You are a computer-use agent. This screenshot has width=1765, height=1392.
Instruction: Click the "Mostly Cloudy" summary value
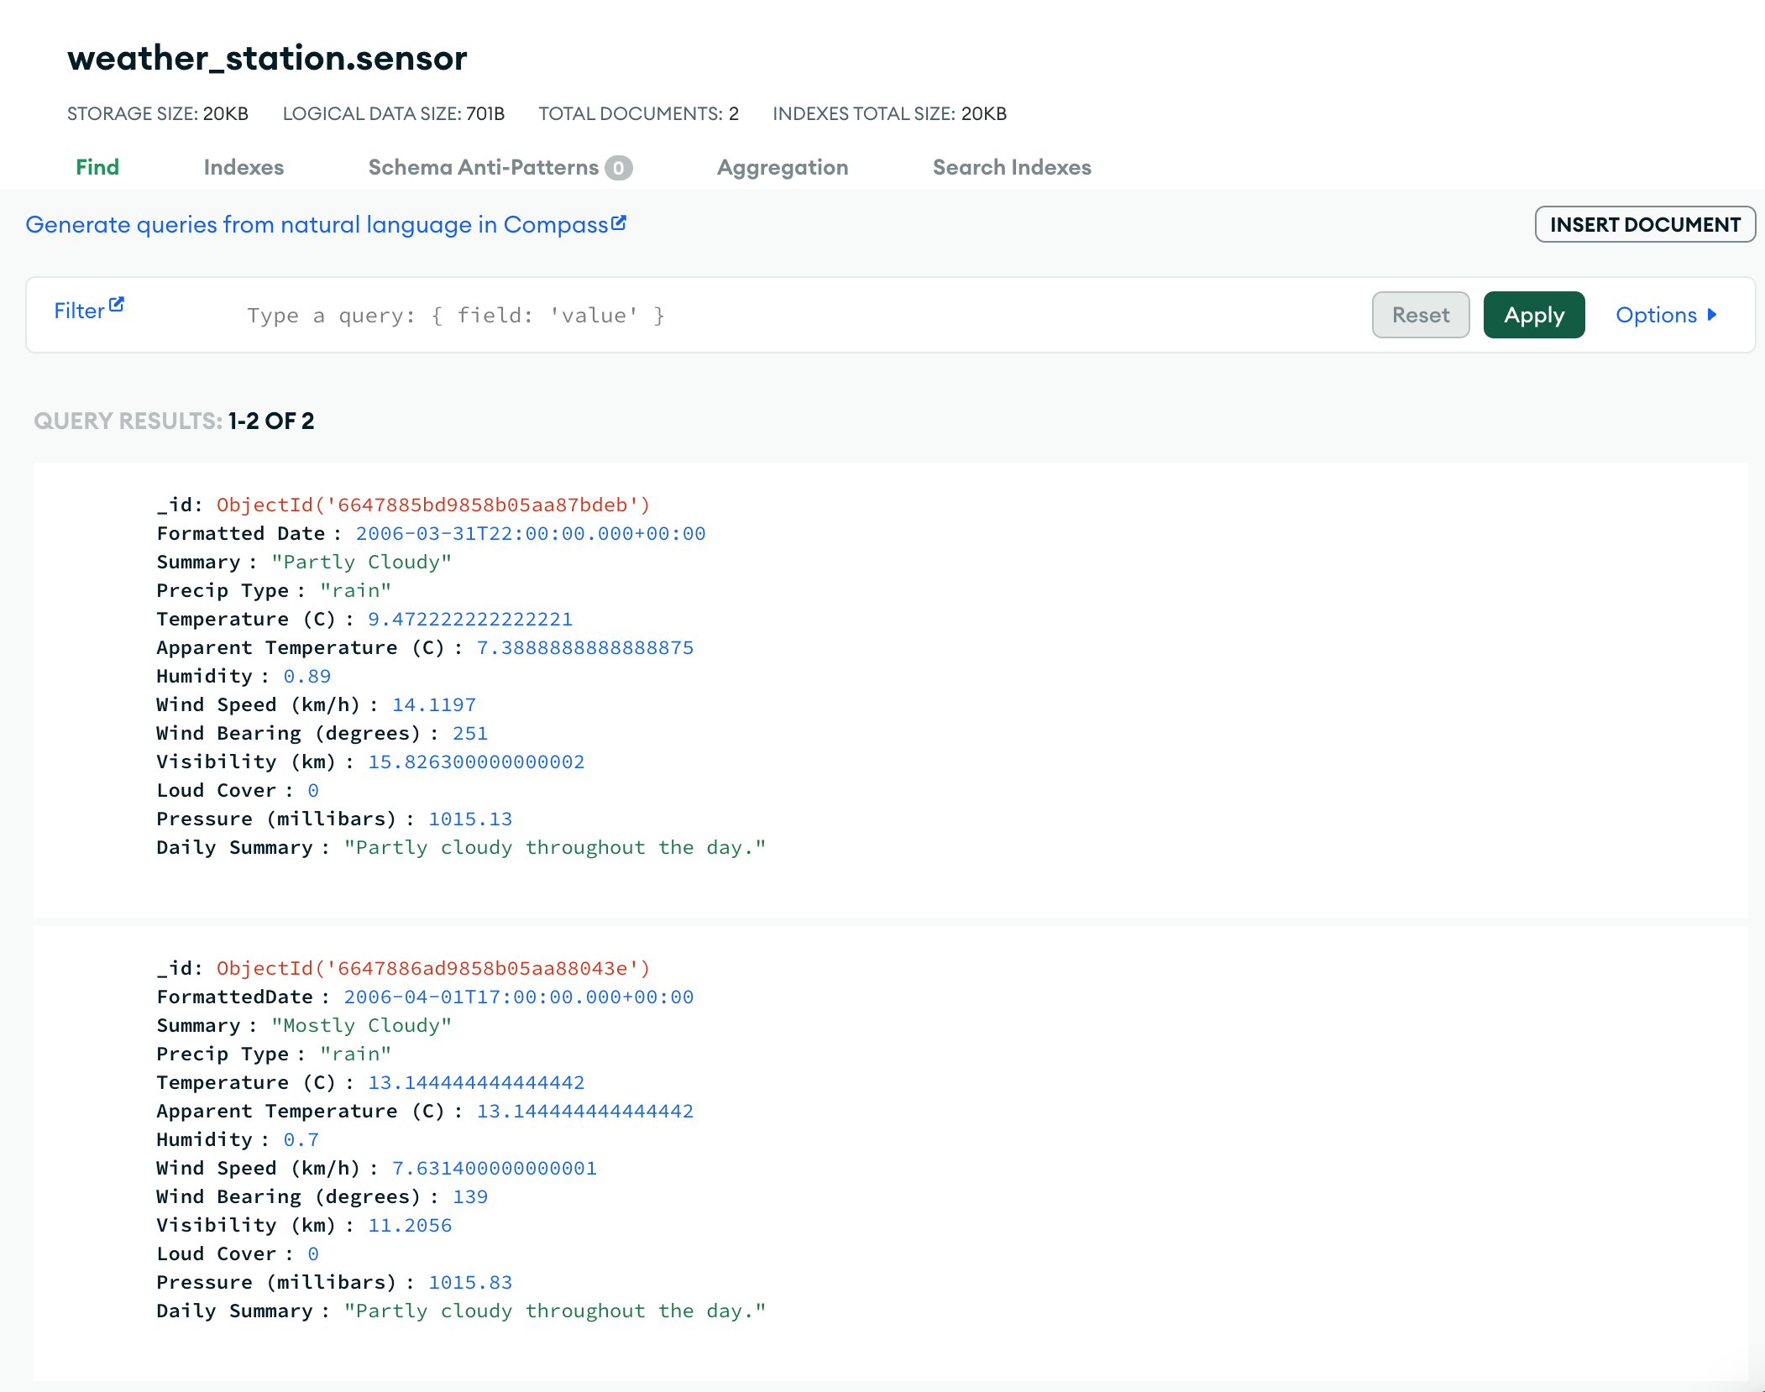pyautogui.click(x=362, y=1025)
